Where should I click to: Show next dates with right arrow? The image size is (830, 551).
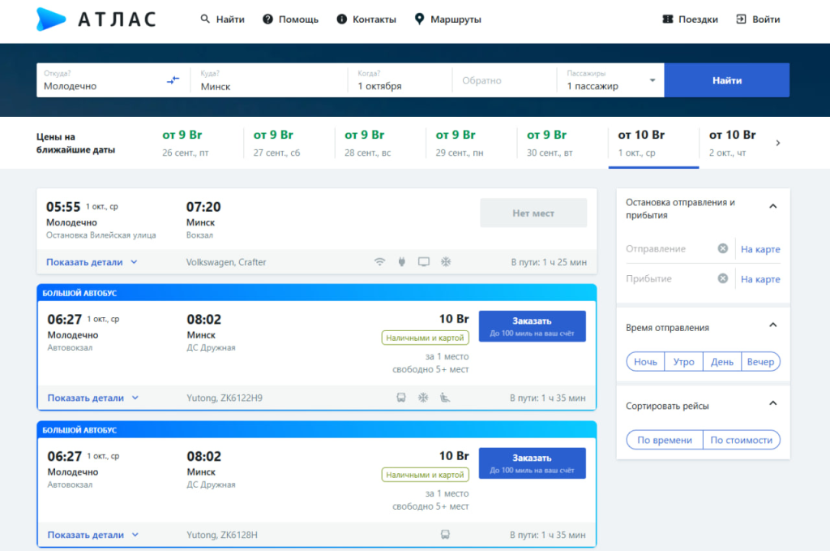(778, 143)
